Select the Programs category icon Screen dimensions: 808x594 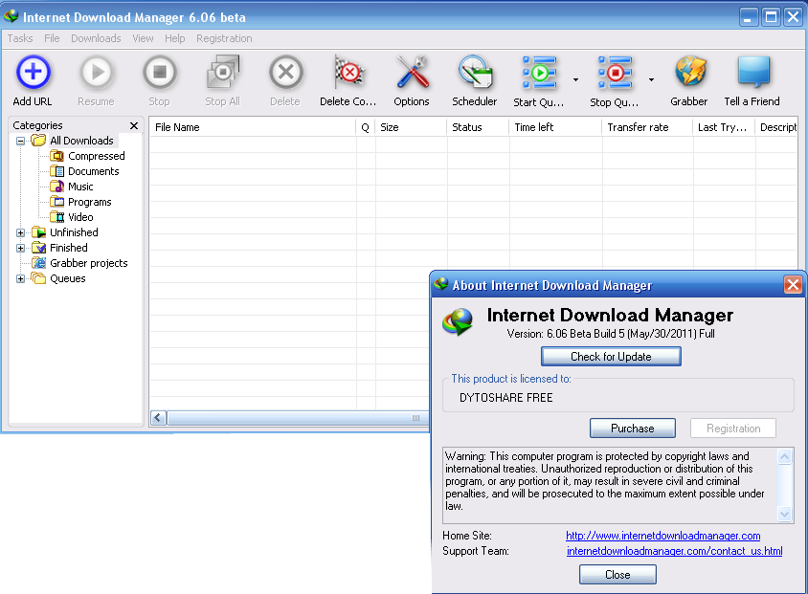pos(56,202)
